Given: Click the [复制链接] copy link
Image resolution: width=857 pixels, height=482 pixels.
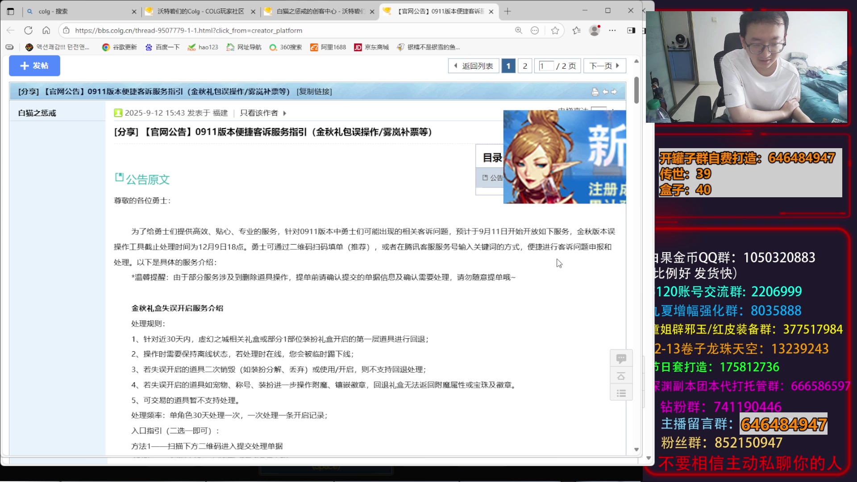Looking at the screenshot, I should (x=314, y=91).
